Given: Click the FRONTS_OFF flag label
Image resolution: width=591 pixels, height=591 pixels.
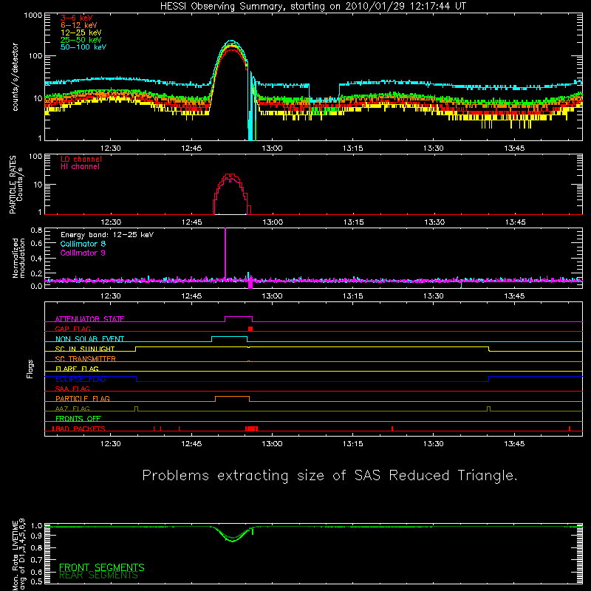Looking at the screenshot, I should pyautogui.click(x=78, y=419).
